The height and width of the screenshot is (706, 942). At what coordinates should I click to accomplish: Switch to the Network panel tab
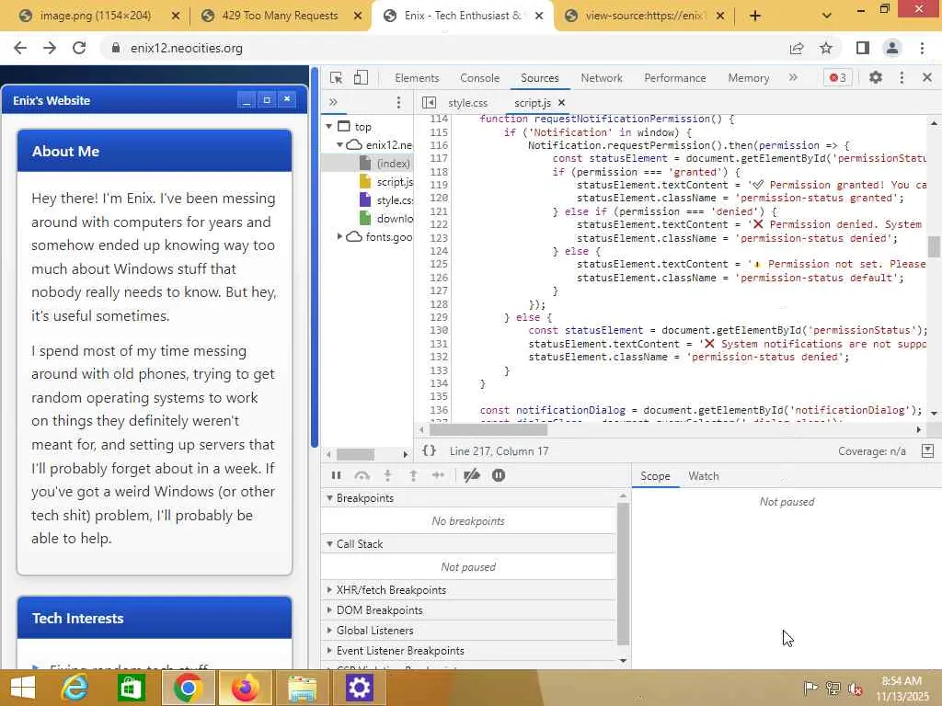(601, 78)
